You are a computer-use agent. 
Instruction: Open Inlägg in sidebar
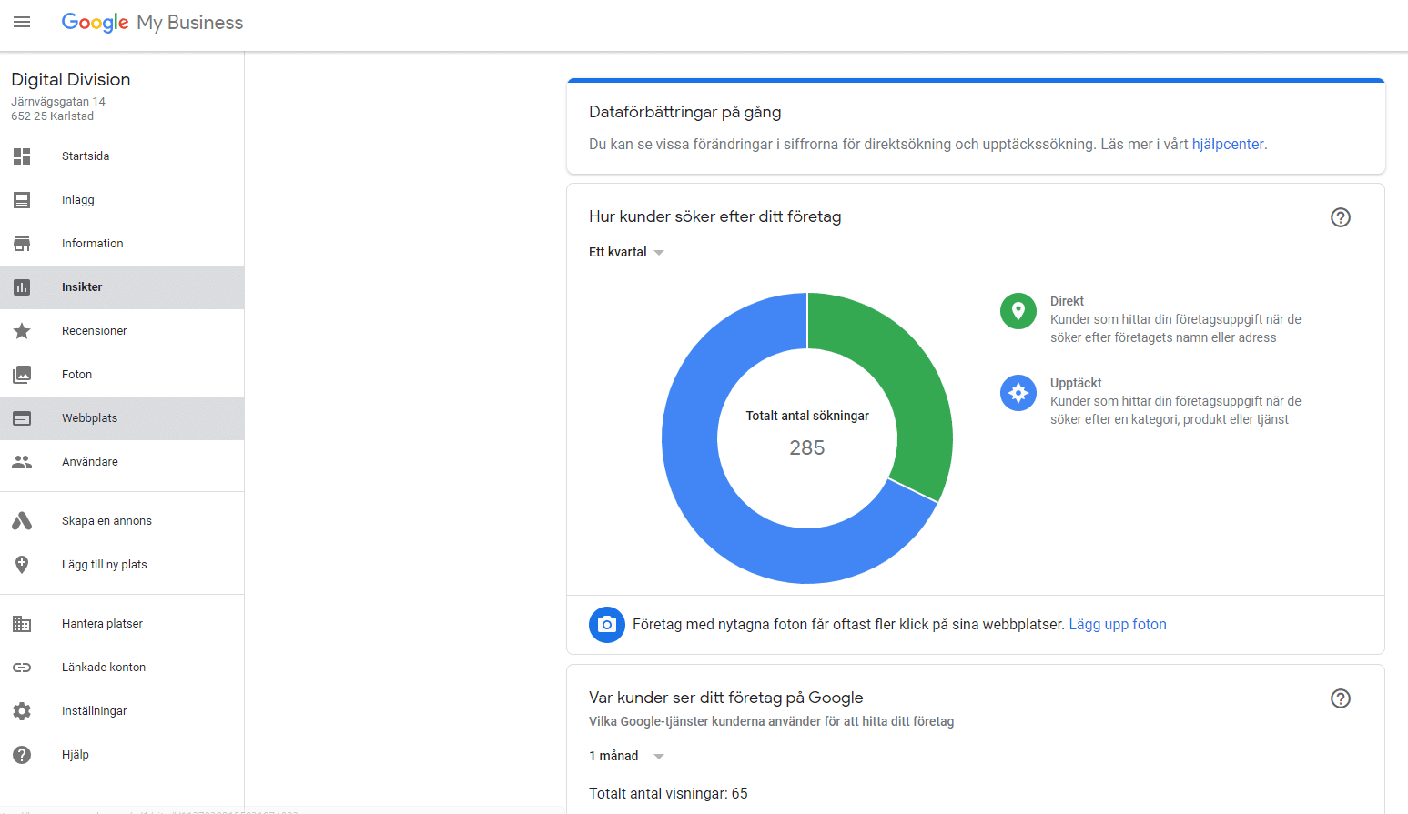tap(122, 200)
